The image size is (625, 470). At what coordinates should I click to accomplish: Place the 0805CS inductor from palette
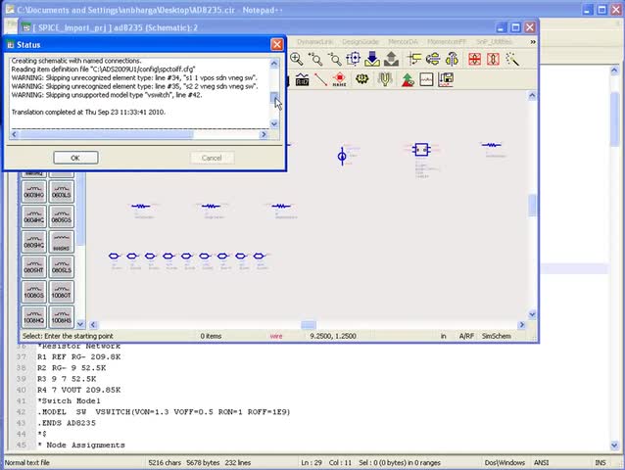click(62, 216)
